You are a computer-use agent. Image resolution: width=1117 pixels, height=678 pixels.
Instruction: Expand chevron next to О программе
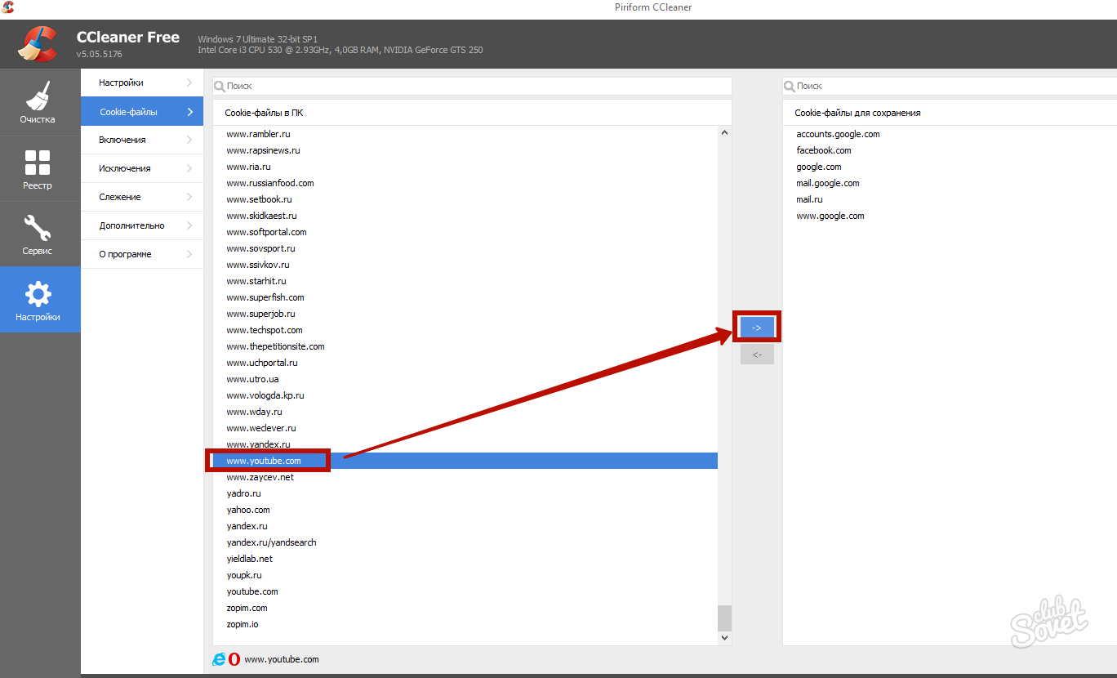point(189,254)
